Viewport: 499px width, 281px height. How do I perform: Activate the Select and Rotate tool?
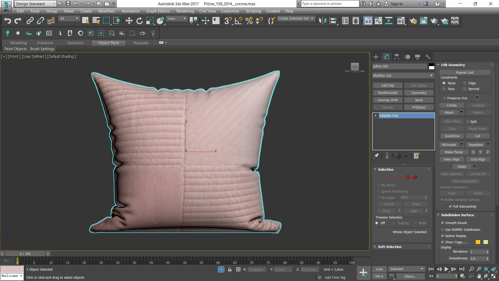click(139, 21)
